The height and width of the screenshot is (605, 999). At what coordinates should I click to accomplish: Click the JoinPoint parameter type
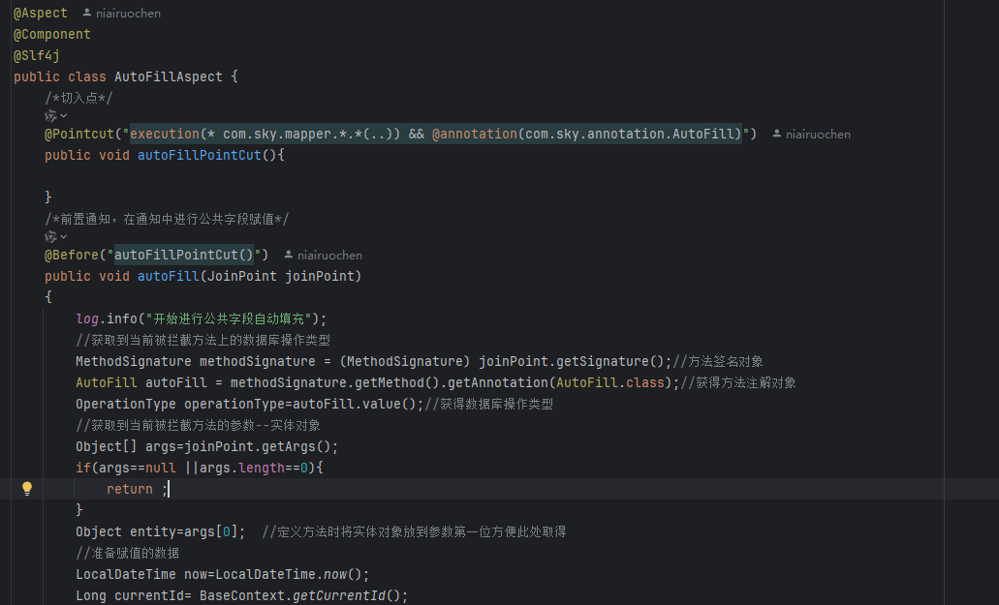click(242, 276)
